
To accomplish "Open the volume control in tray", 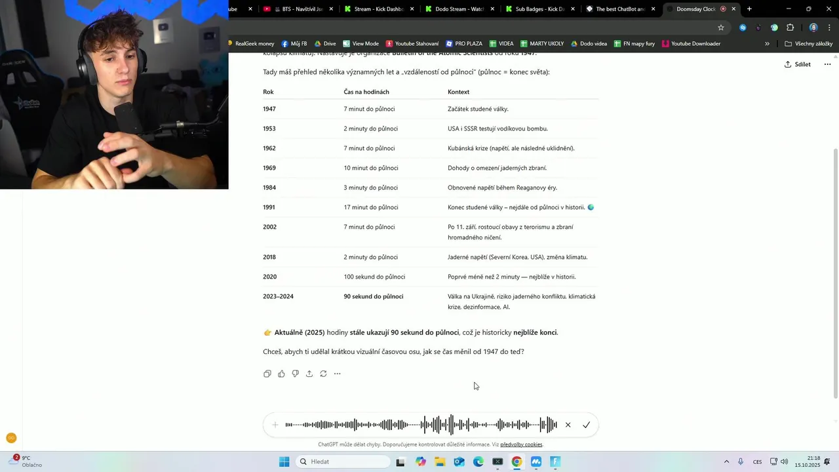I will pyautogui.click(x=785, y=462).
